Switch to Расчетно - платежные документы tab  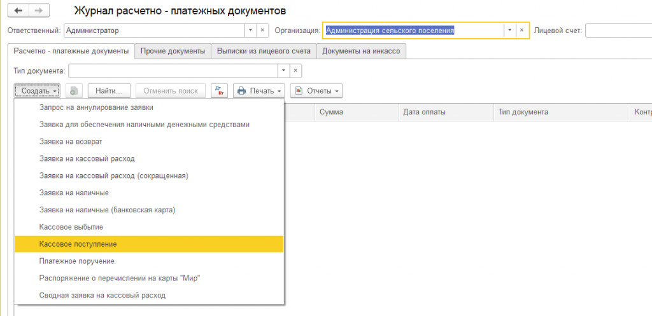[71, 51]
